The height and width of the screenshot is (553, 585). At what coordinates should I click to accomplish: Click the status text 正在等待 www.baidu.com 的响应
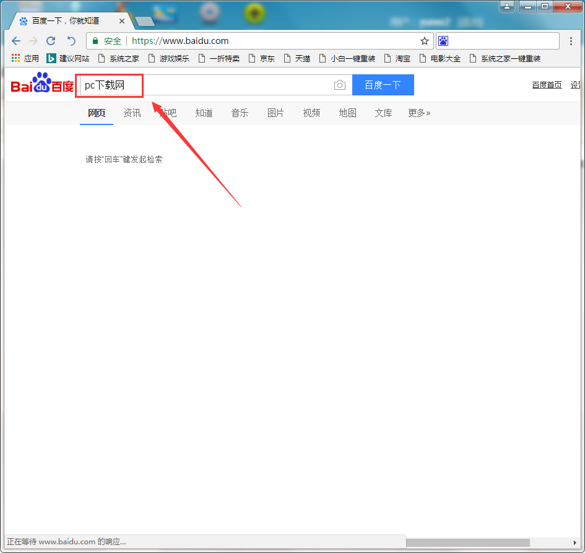[x=66, y=542]
